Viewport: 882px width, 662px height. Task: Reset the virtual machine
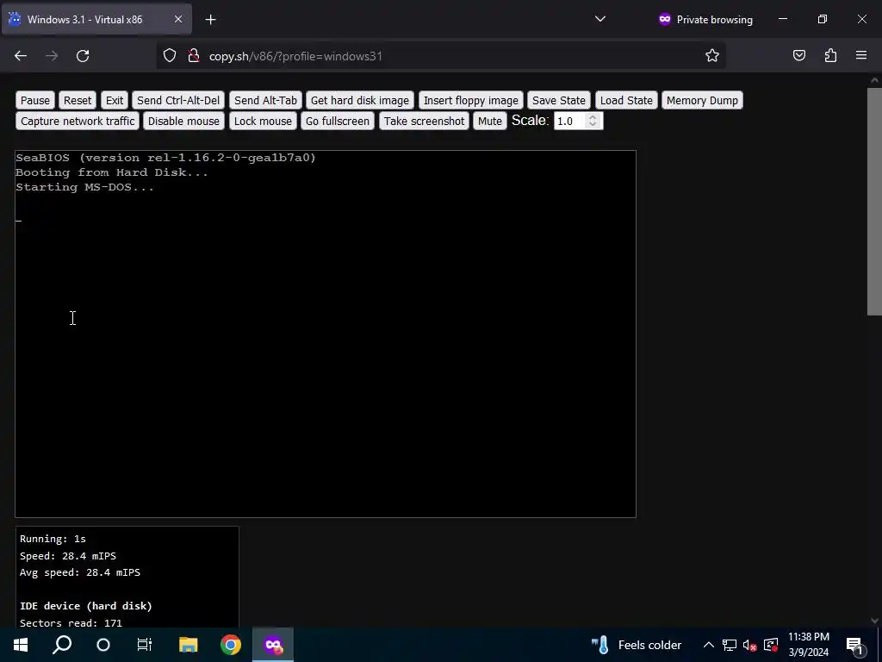tap(77, 100)
